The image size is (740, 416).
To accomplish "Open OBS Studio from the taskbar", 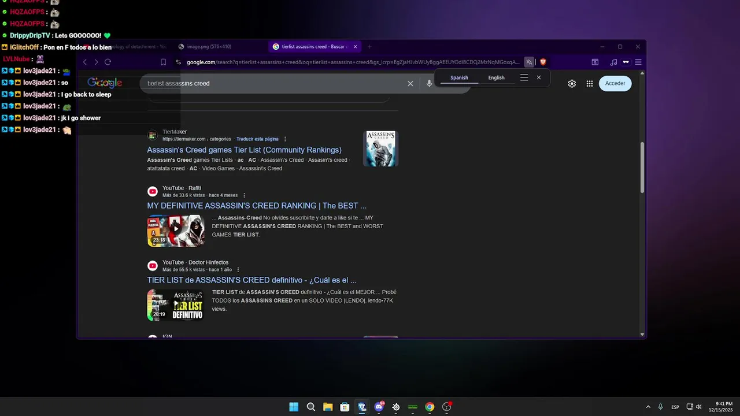I will click(x=447, y=407).
